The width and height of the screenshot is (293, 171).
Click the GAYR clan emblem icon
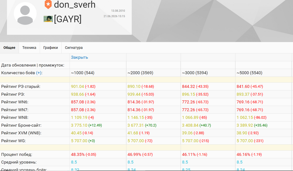(x=48, y=19)
